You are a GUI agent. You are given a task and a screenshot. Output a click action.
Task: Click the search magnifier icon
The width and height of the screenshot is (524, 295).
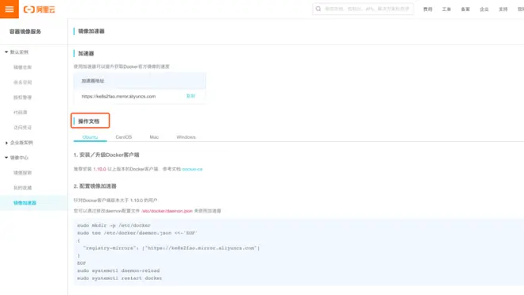pos(318,9)
